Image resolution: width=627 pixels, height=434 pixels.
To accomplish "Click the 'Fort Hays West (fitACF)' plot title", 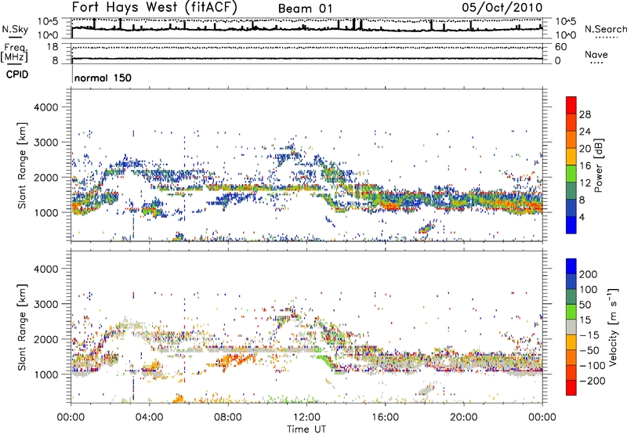I will [154, 8].
